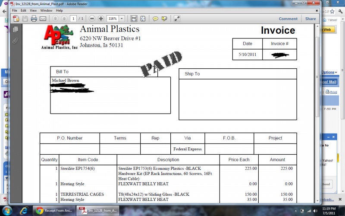This screenshot has height=216, width=345.
Task: Close the document with the menu bar X
Action: (317, 10)
